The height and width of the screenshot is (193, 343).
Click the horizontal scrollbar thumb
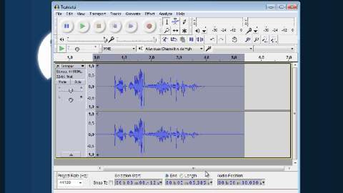[x=193, y=168]
